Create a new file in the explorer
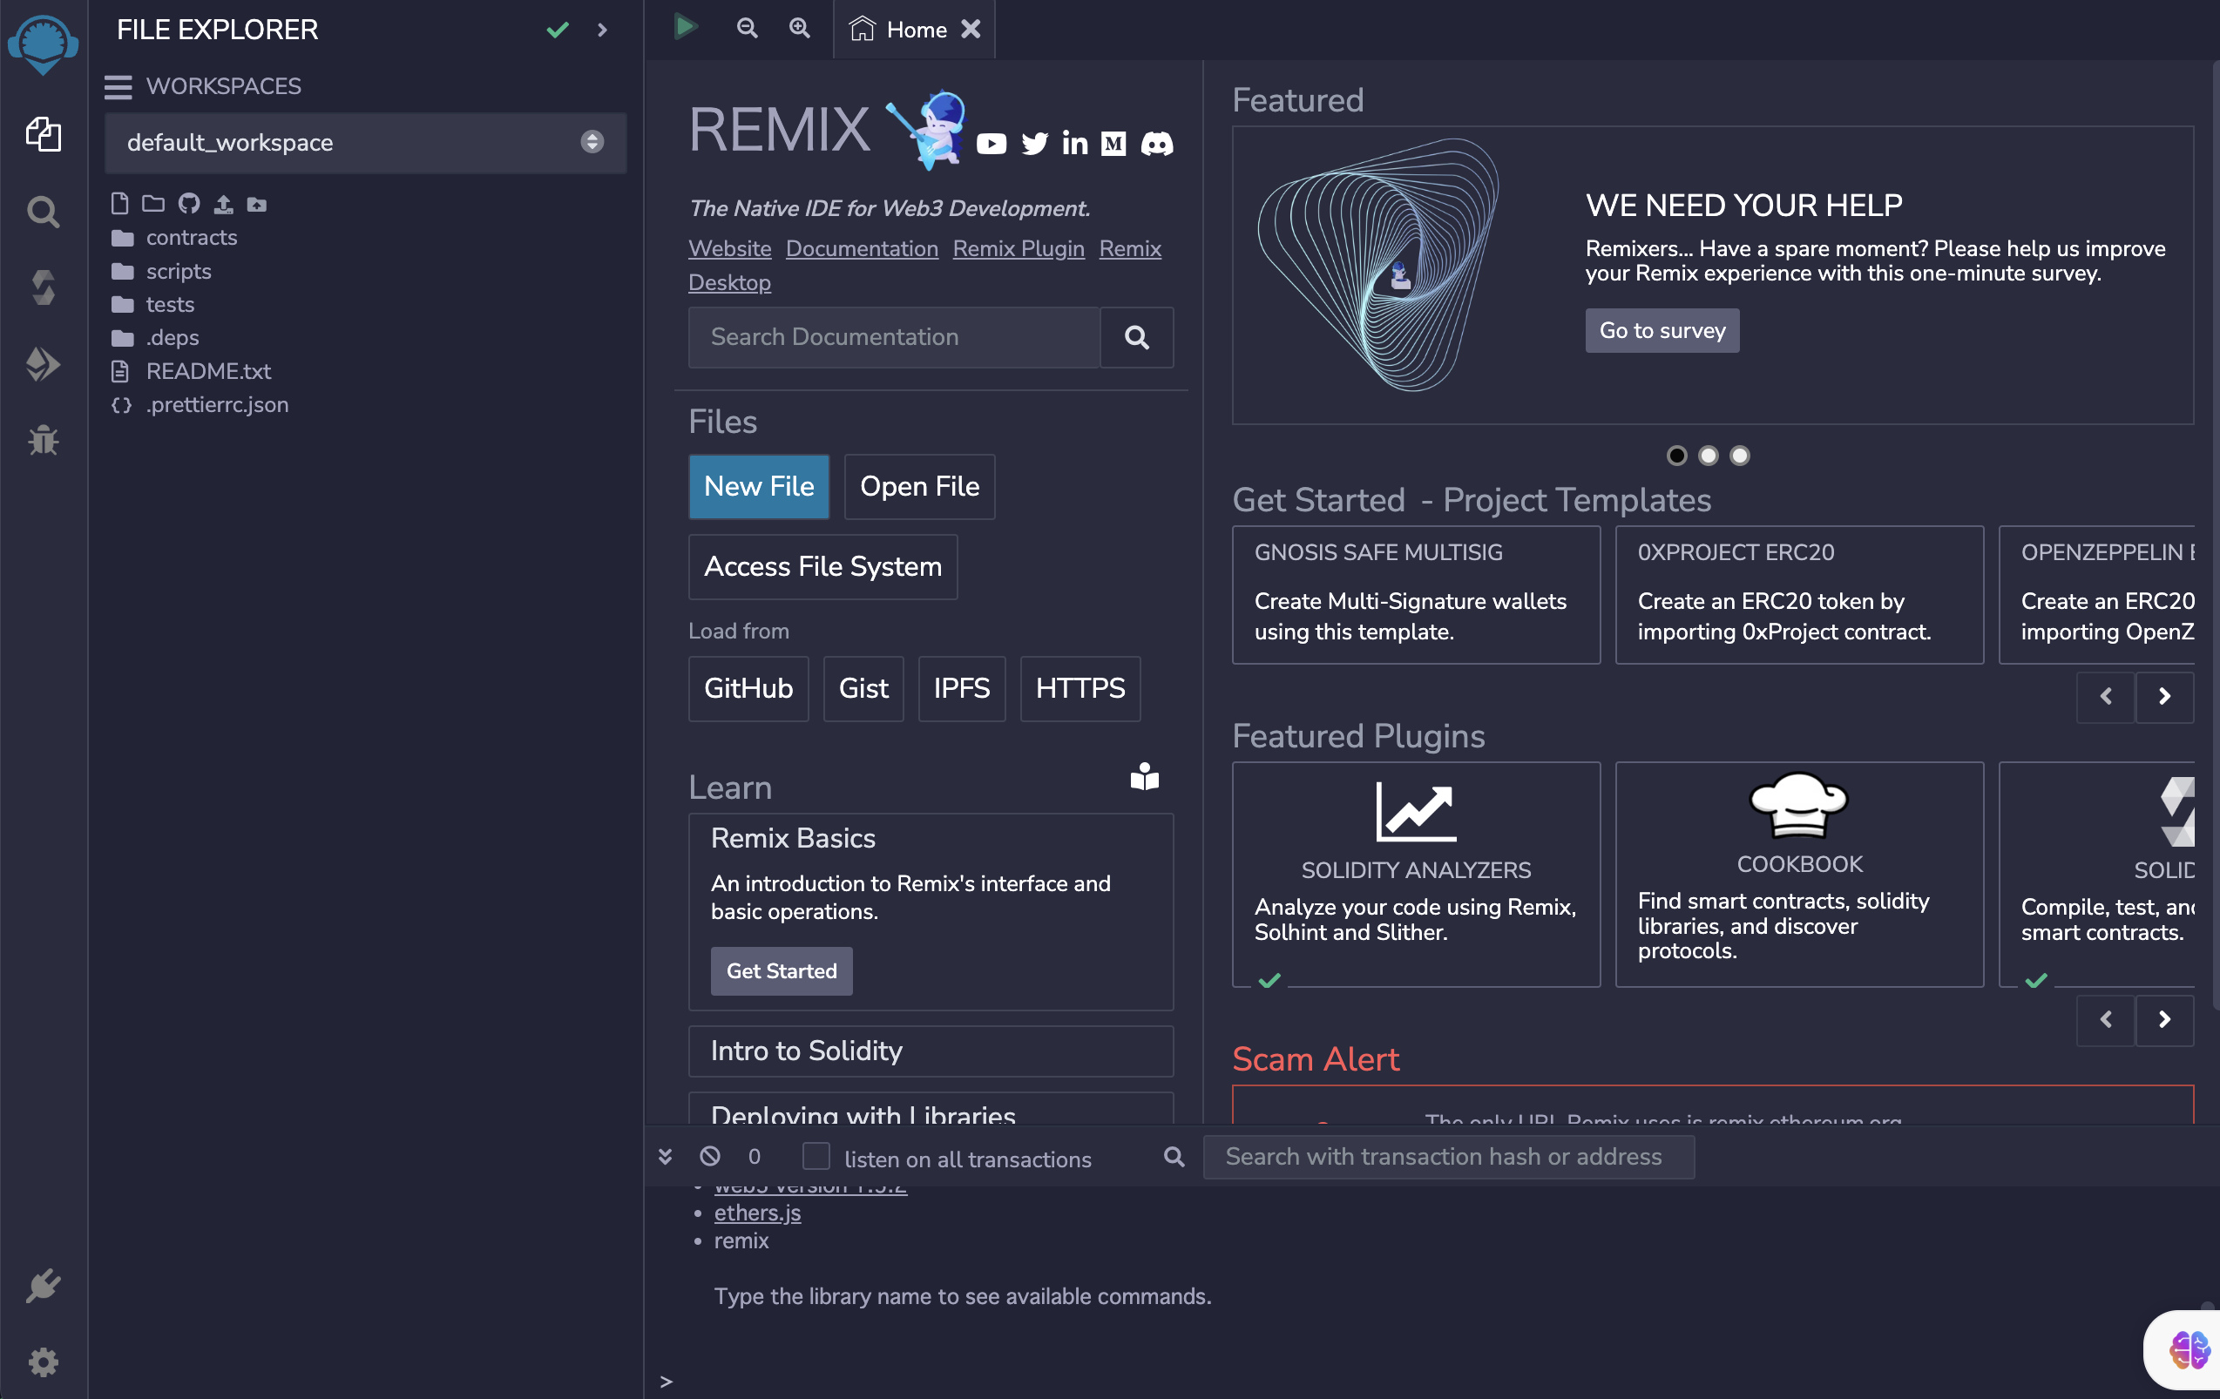The image size is (2220, 1399). coord(118,204)
